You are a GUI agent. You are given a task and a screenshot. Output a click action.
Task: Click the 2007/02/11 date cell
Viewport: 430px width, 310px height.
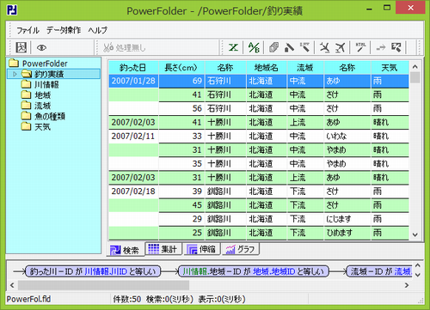[x=133, y=136]
